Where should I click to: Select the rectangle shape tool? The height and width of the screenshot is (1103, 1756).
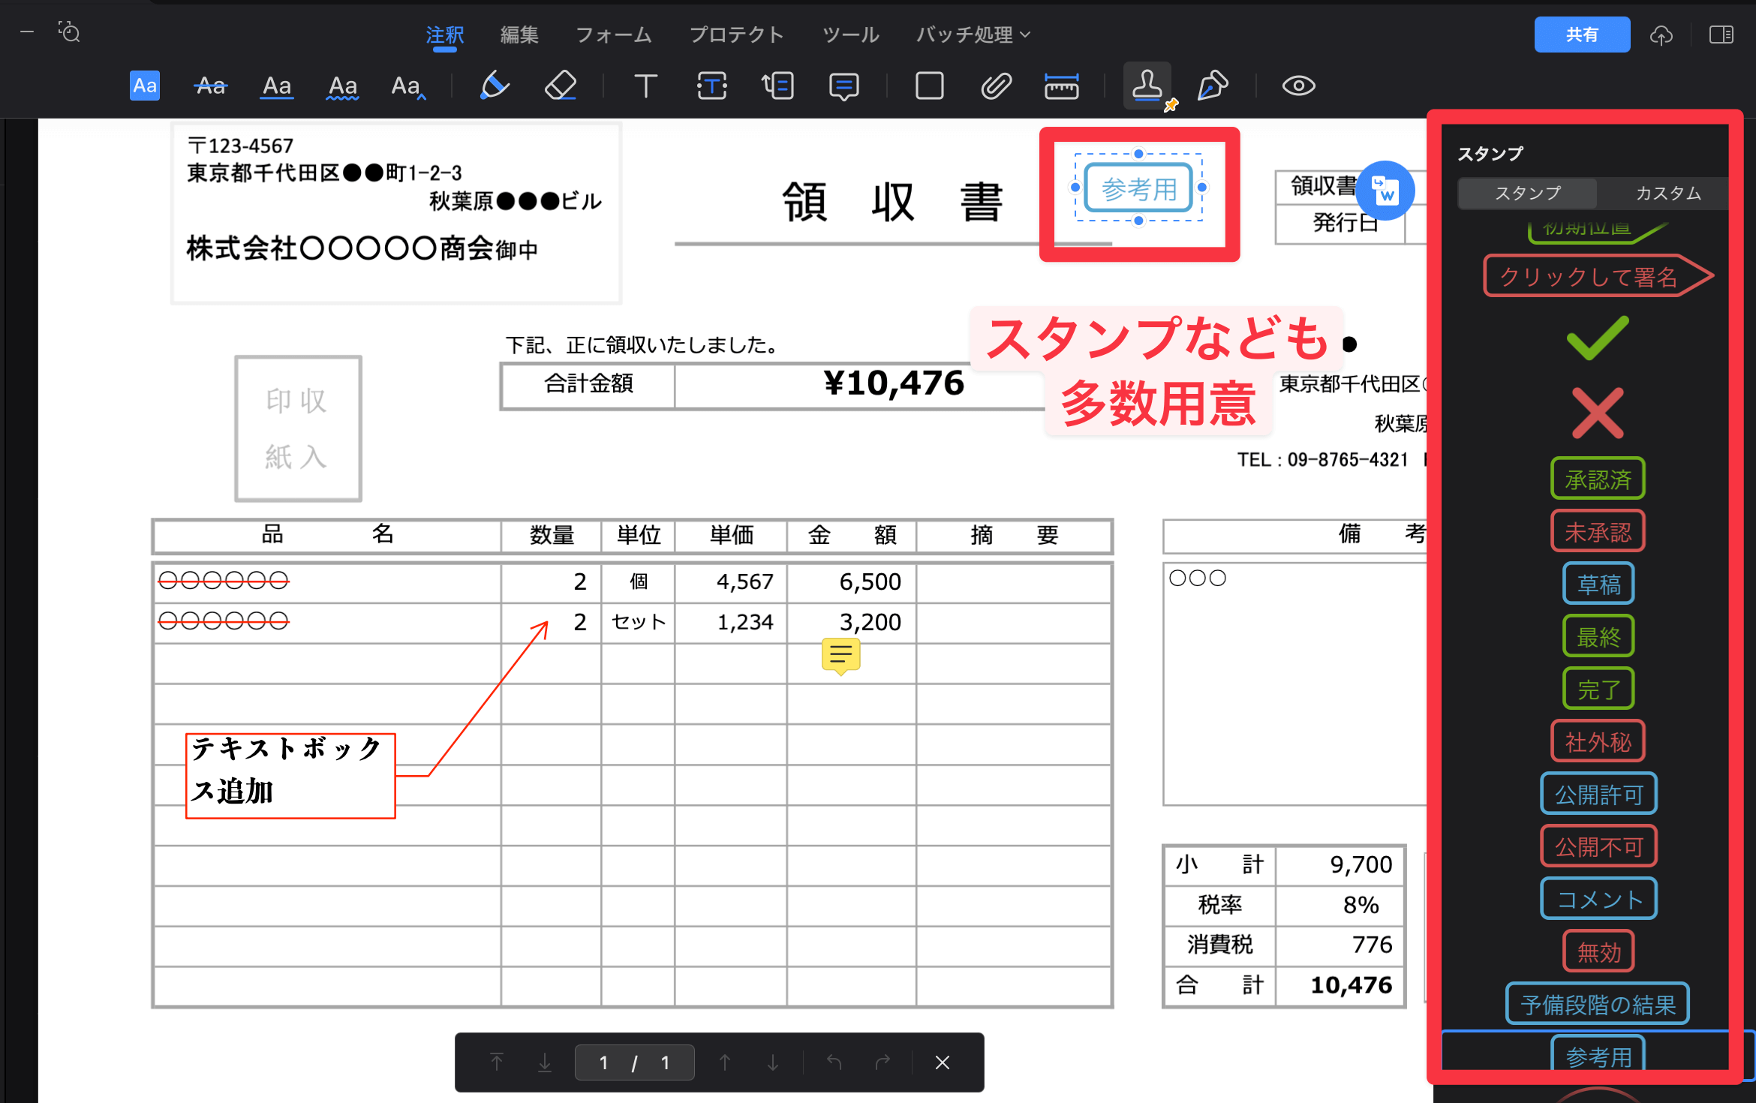pos(930,86)
